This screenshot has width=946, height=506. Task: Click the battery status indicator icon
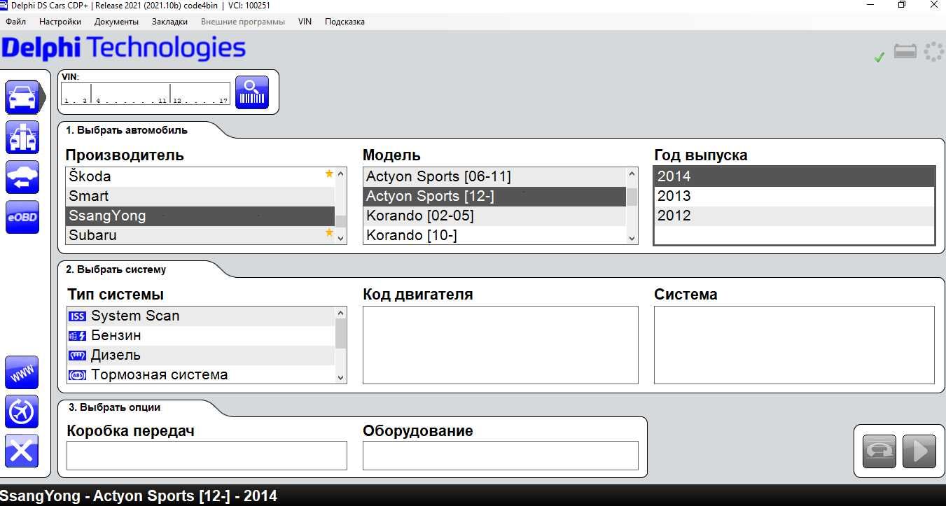[905, 52]
